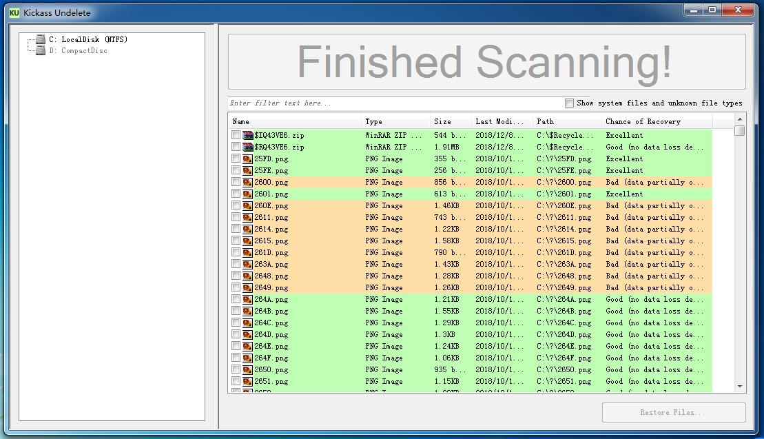Click the 2611.png image file icon

point(248,217)
